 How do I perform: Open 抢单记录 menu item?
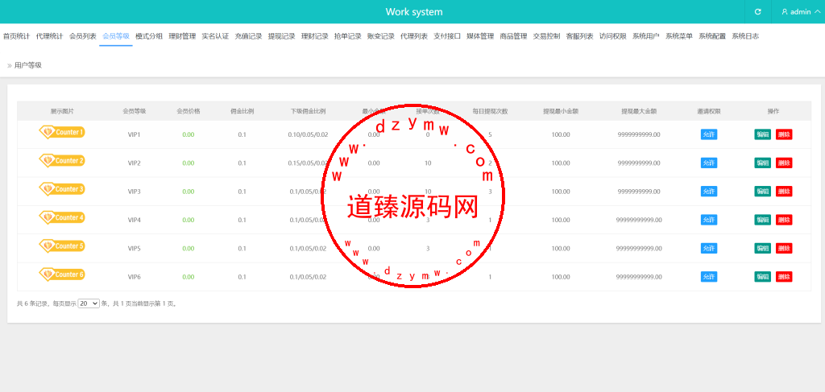tap(348, 36)
